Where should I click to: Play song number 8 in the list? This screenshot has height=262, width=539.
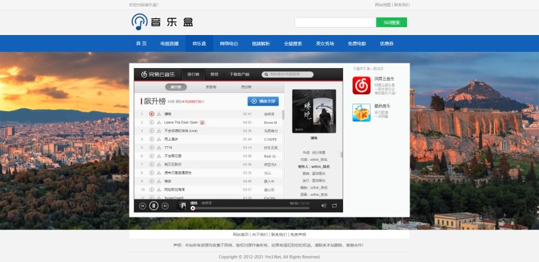[152, 172]
